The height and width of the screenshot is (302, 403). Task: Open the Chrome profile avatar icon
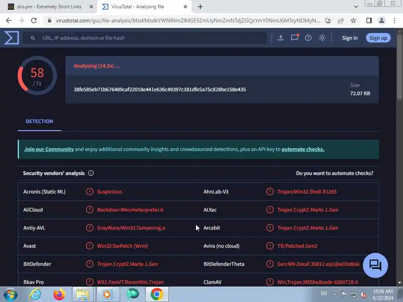(382, 20)
